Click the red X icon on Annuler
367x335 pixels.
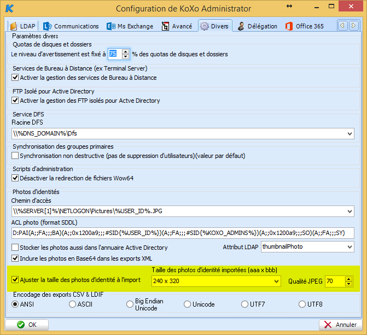(x=328, y=325)
